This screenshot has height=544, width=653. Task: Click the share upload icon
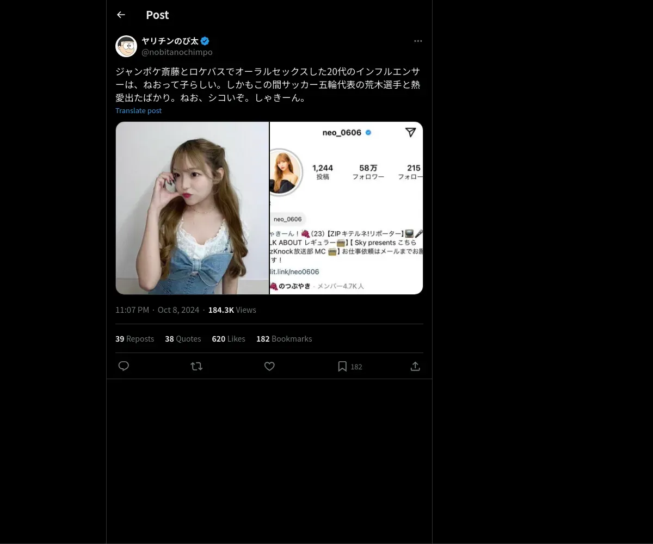tap(415, 366)
